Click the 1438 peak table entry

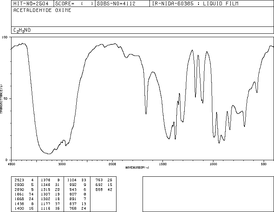click(x=19, y=204)
